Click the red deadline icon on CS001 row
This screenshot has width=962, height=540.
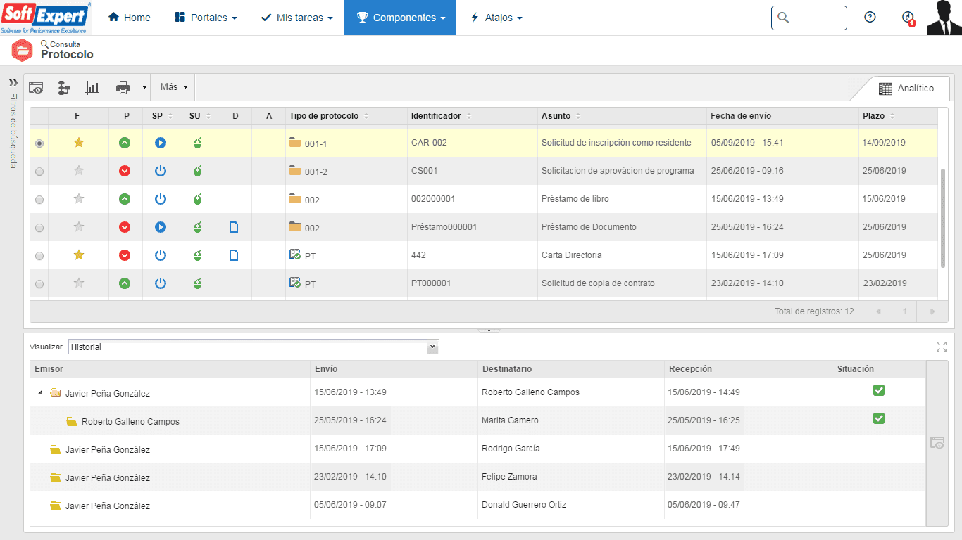click(x=125, y=171)
